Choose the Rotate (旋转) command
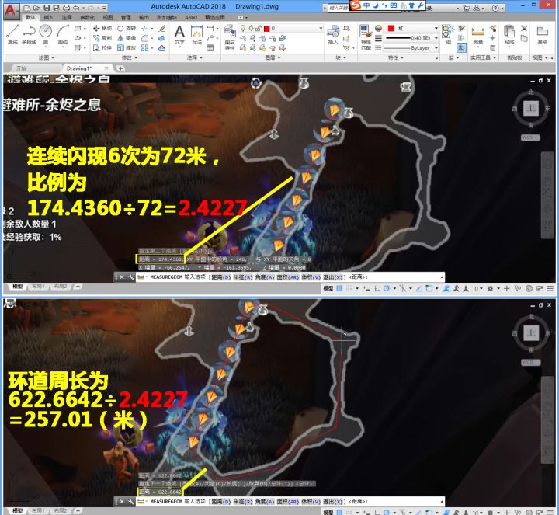559x515 pixels. pyautogui.click(x=127, y=28)
